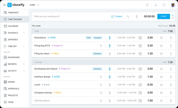Toggle billable for Developing new feature
Viewport: 178px width, 108px height.
coord(109,69)
